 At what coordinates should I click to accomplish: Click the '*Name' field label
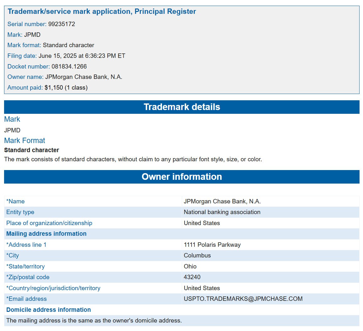click(15, 201)
